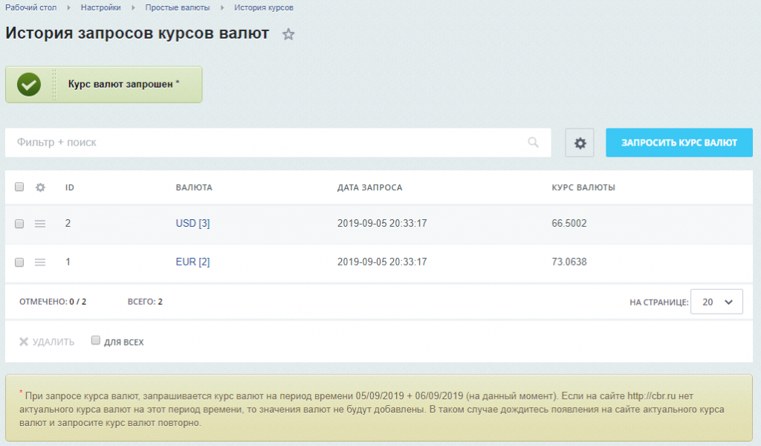Open column settings gear in table header
This screenshot has width=761, height=446.
pyautogui.click(x=40, y=187)
